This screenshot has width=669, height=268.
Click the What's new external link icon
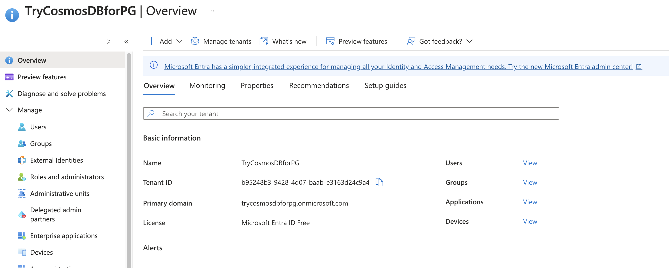pos(264,41)
